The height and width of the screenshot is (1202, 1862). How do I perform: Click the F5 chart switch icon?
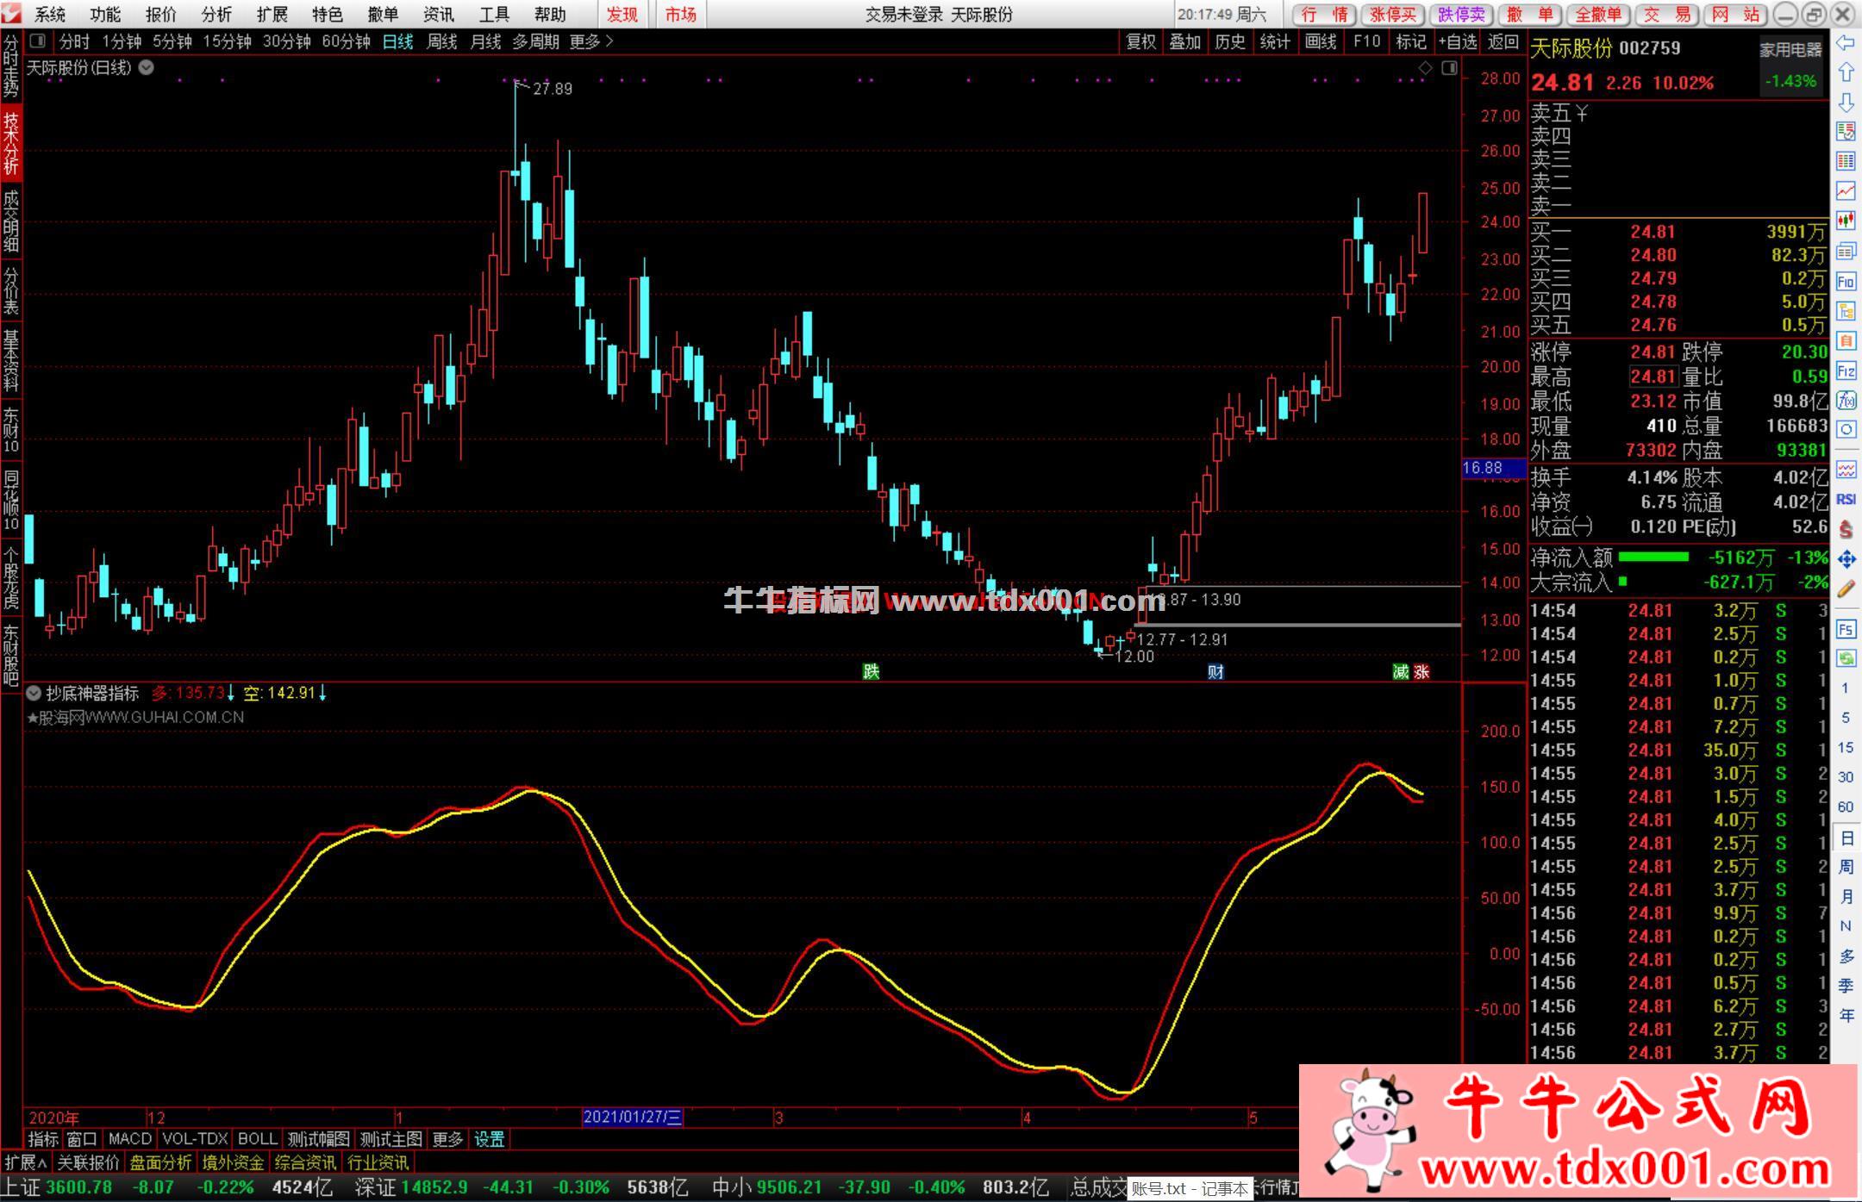(x=1846, y=629)
